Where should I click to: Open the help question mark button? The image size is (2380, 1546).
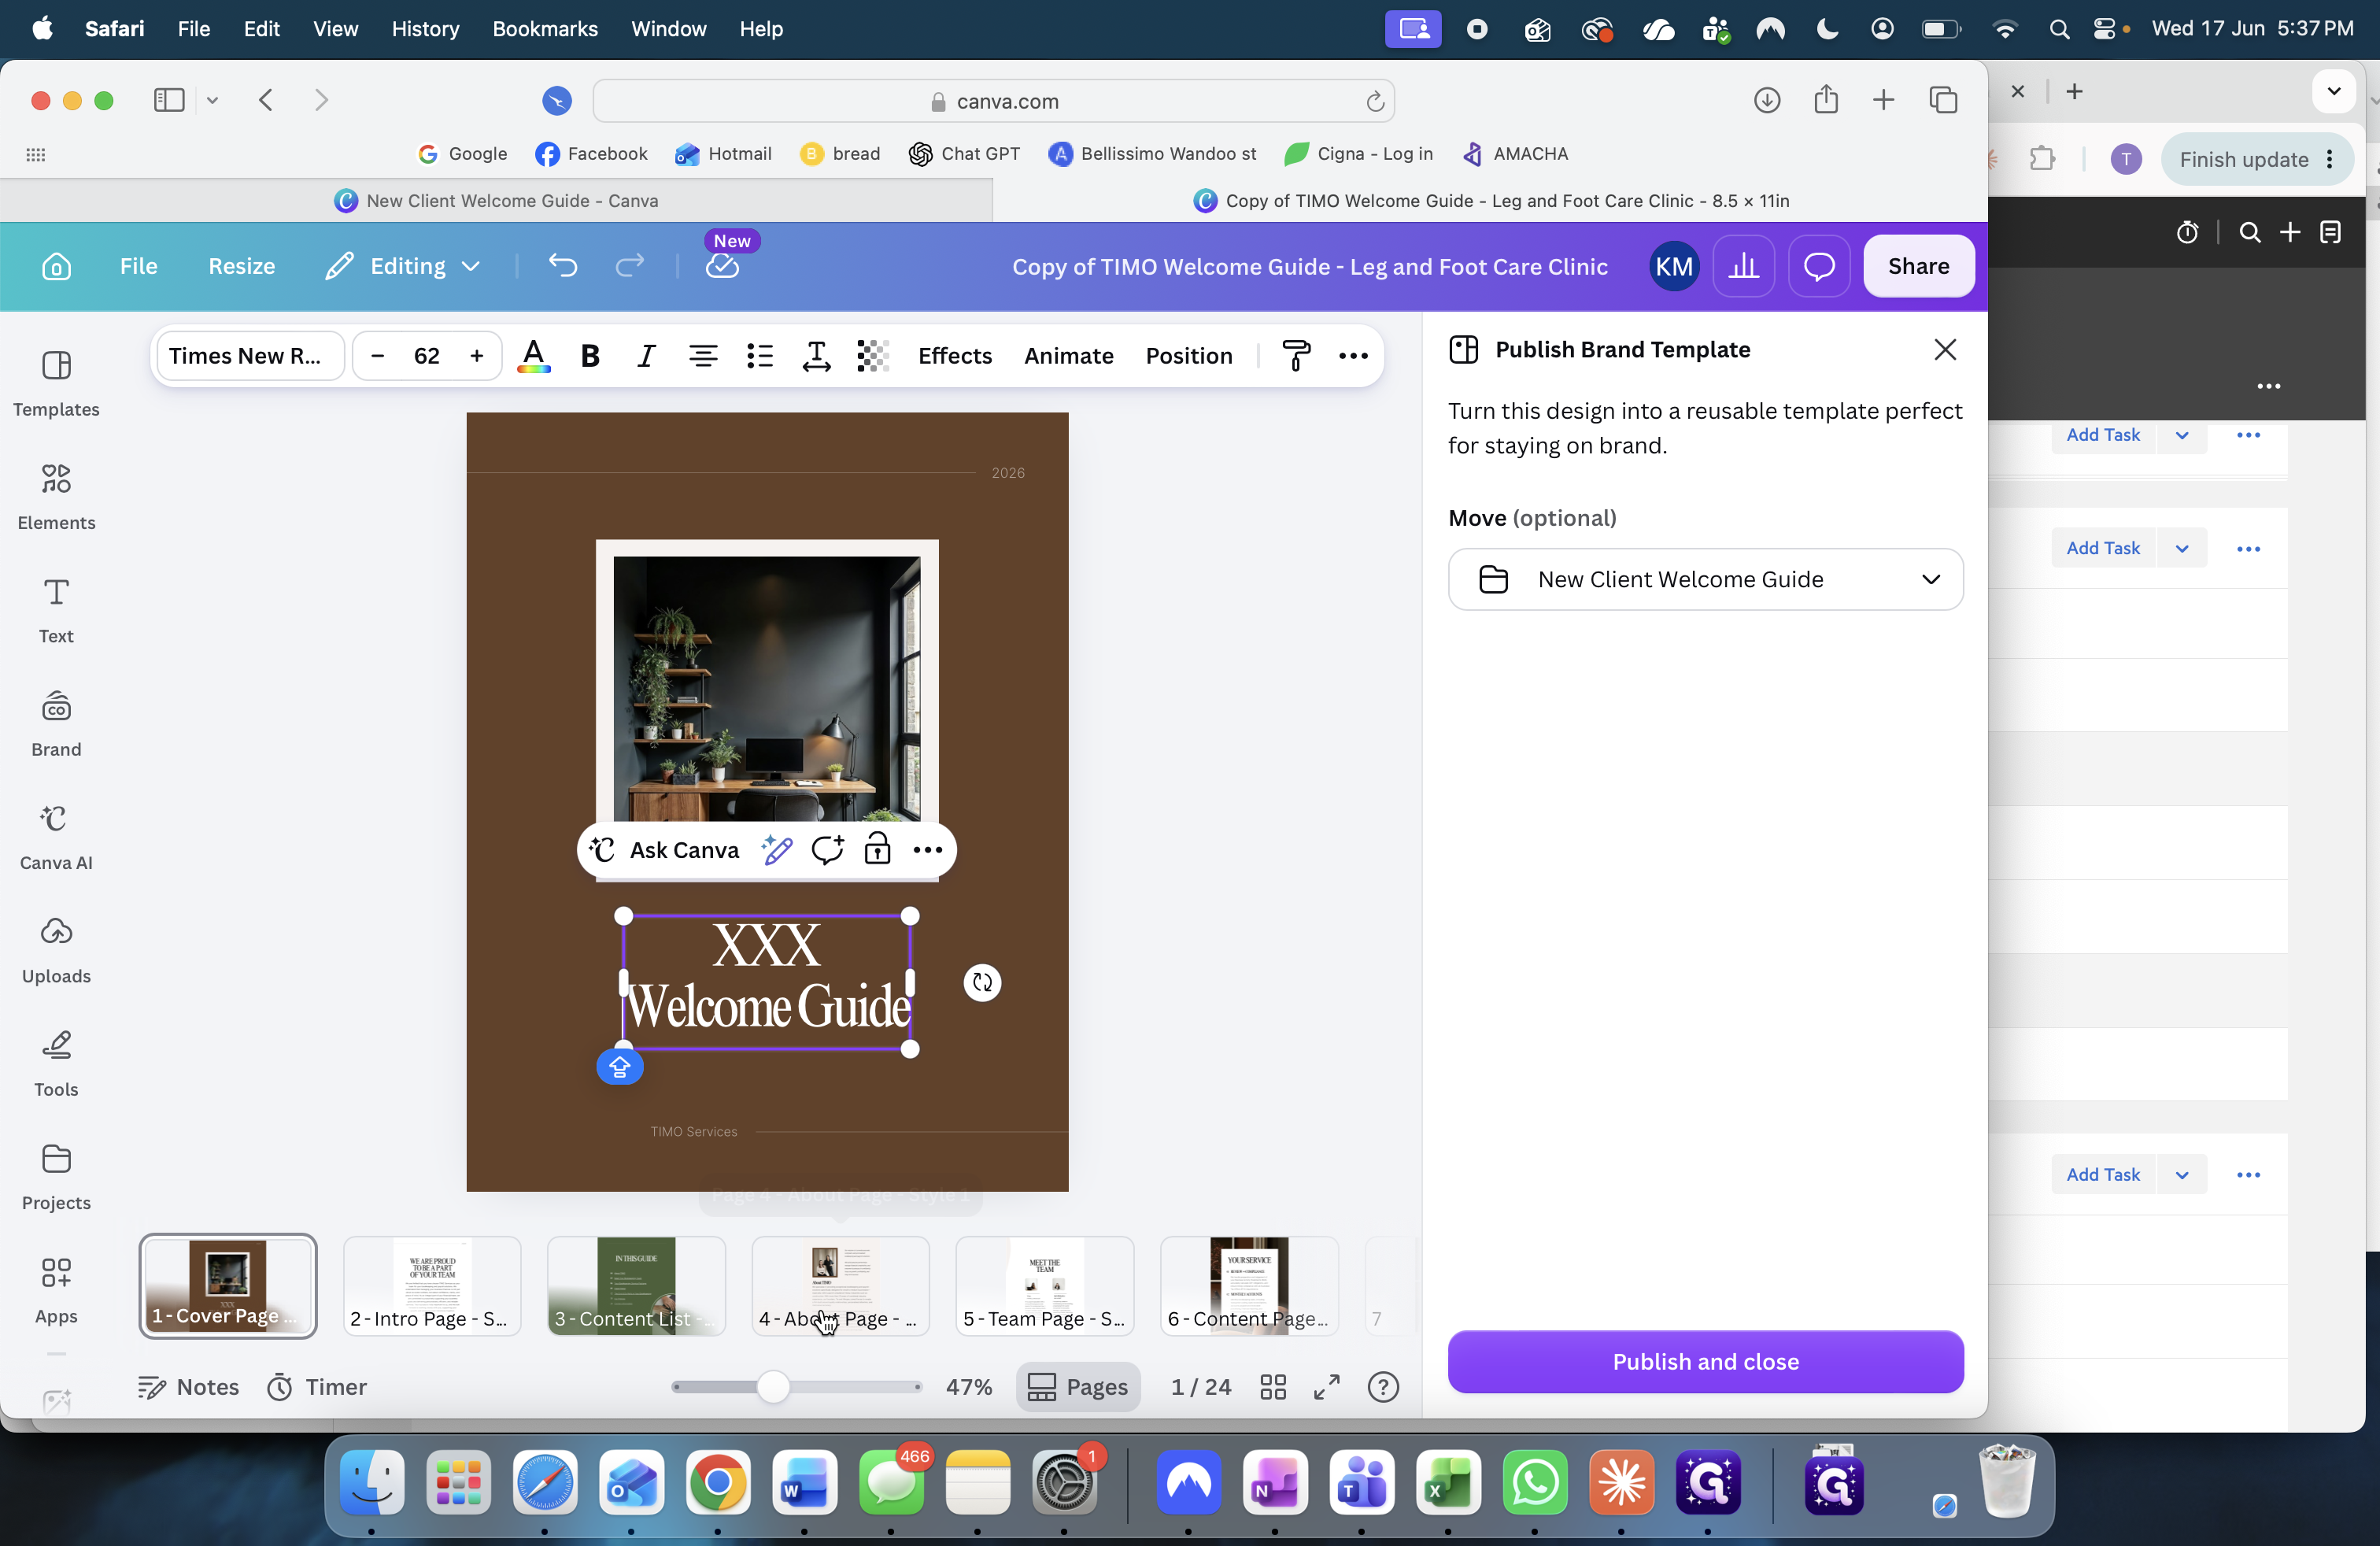coord(1383,1387)
